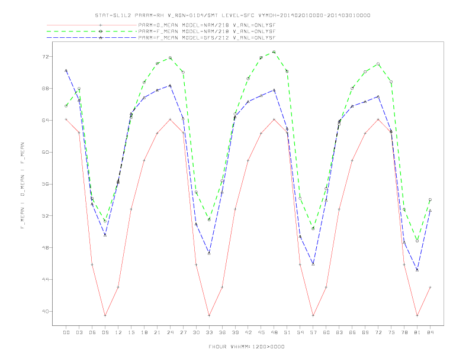Click the x-axis tick label 24
This screenshot has height=362, width=469.
[170, 332]
